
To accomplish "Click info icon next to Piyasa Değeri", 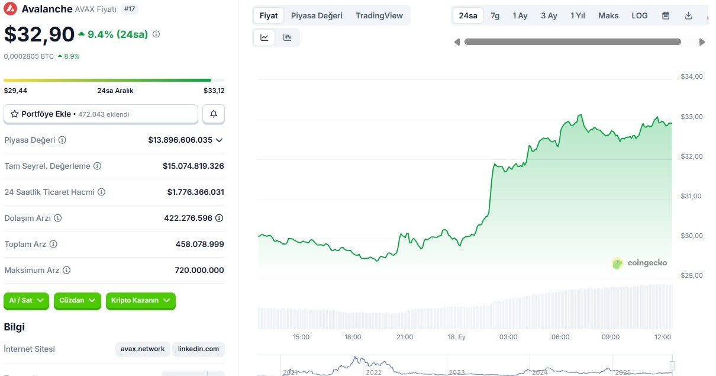I will [x=62, y=140].
